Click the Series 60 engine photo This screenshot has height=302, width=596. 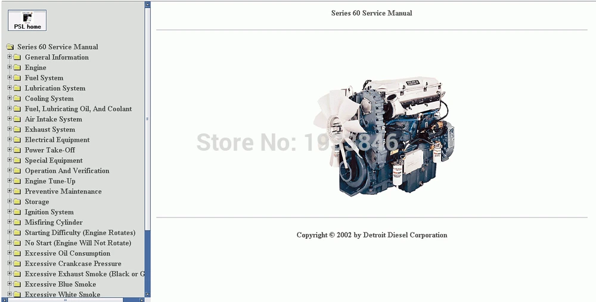tap(384, 136)
